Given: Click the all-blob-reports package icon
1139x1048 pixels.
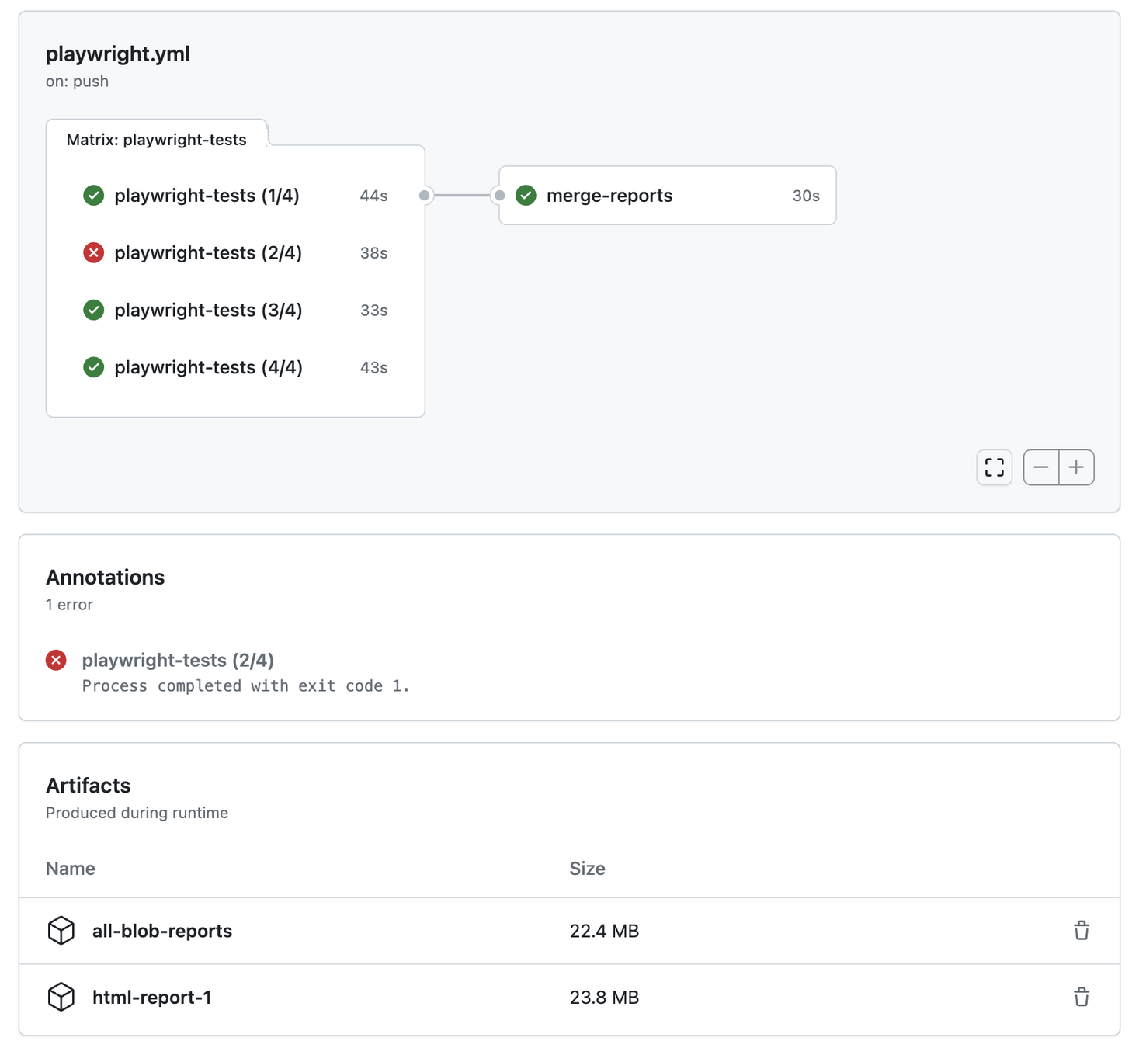Looking at the screenshot, I should pos(61,930).
